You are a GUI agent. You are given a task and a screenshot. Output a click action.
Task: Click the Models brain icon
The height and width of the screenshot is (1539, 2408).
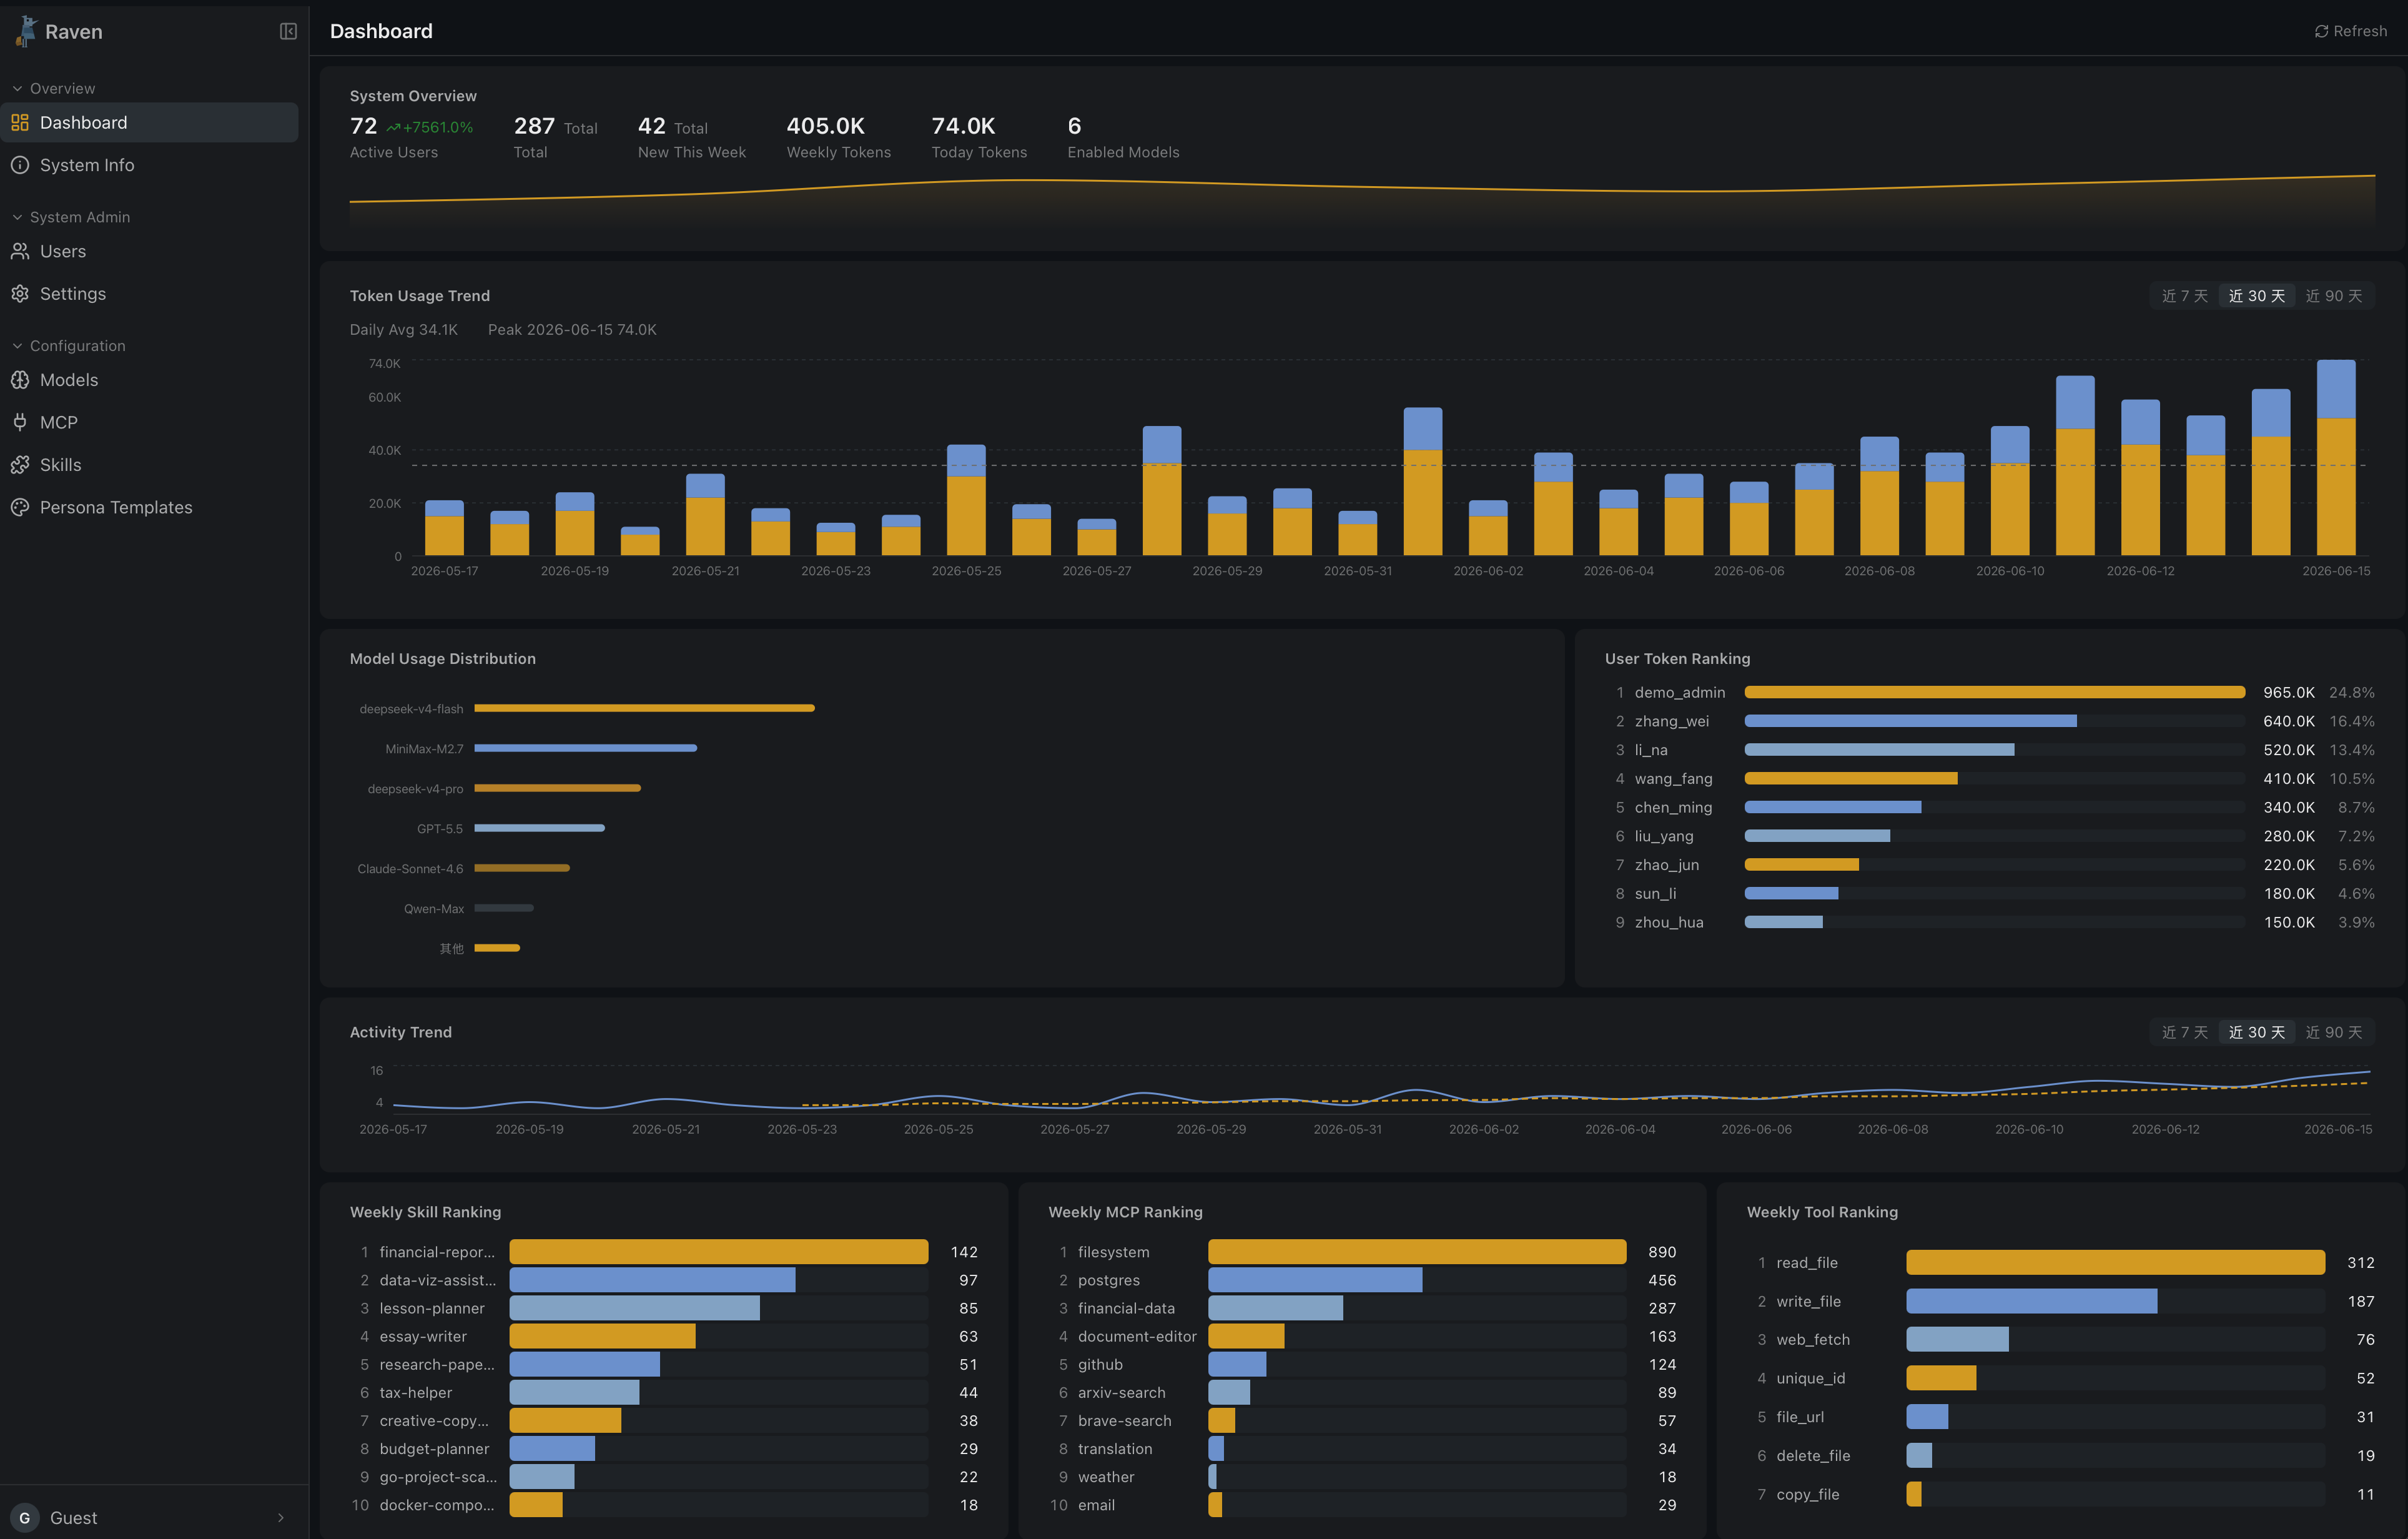coord(20,380)
